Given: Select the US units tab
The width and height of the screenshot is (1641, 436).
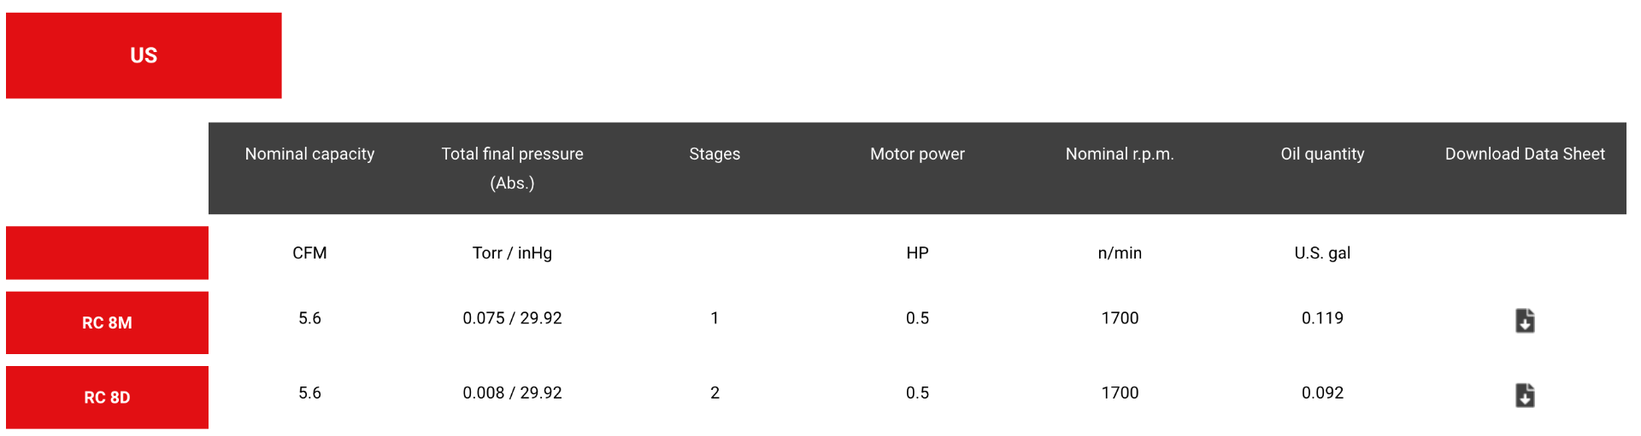Looking at the screenshot, I should 144,55.
